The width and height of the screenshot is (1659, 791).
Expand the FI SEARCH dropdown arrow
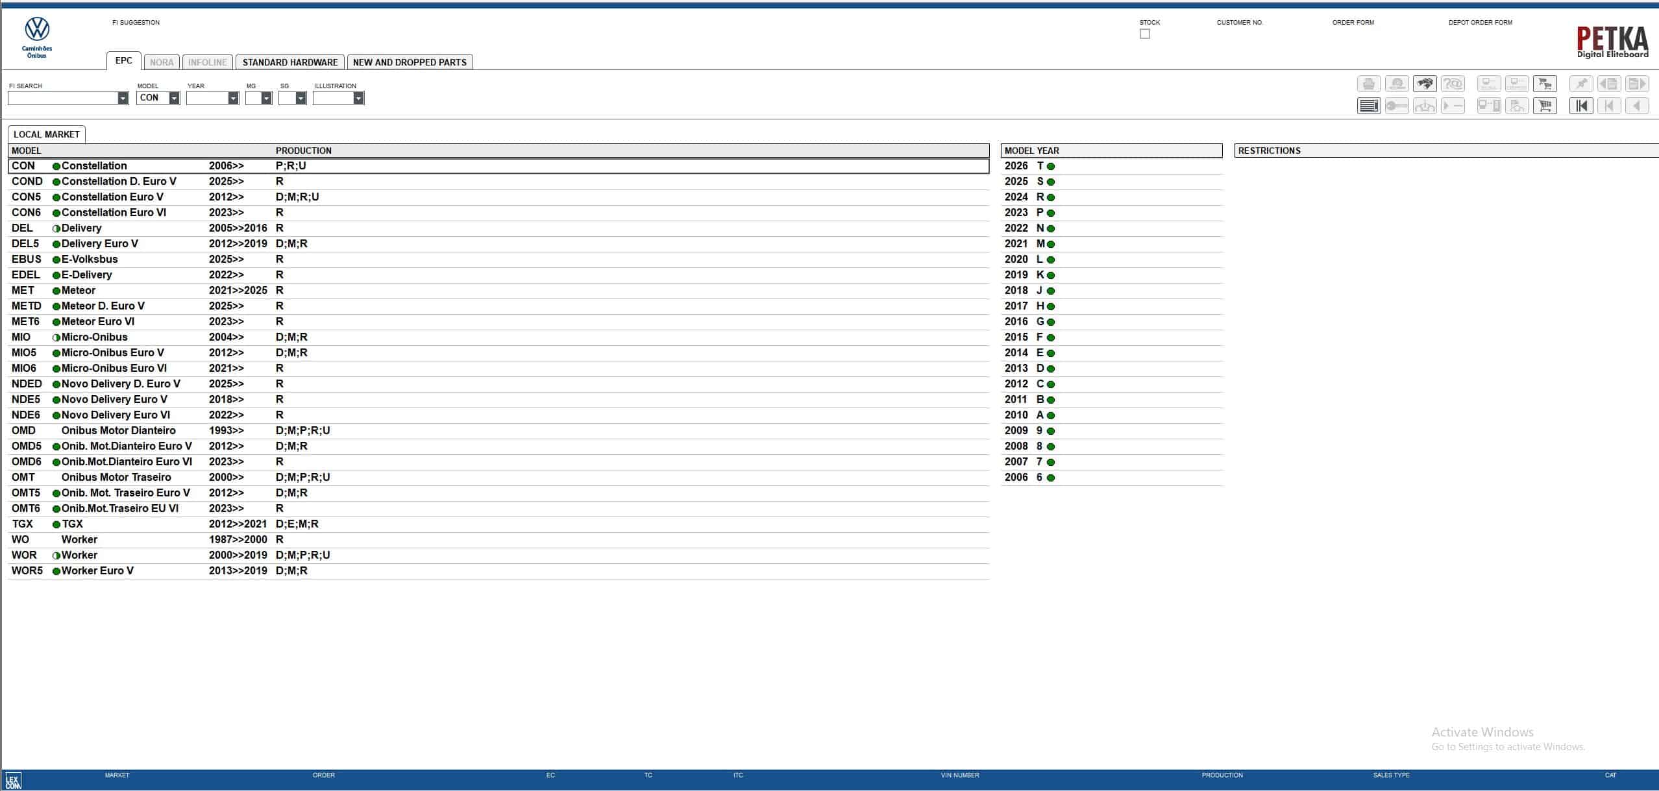(x=123, y=98)
